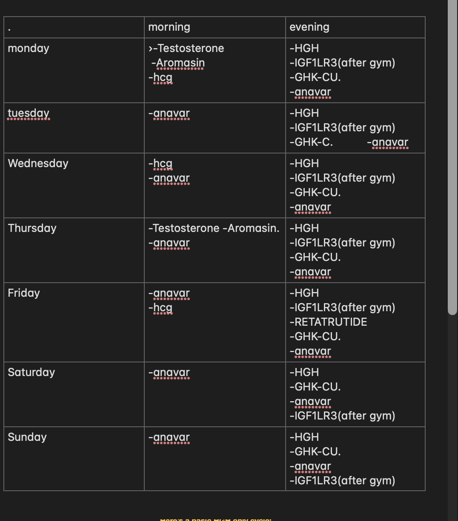Click "-GHK-C." text in Tuesday evening cell
This screenshot has height=521, width=458.
(311, 142)
